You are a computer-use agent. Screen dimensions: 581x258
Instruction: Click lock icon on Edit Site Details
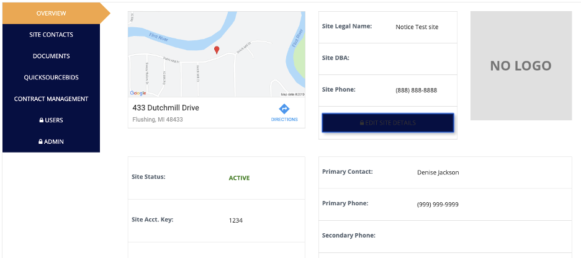click(362, 123)
